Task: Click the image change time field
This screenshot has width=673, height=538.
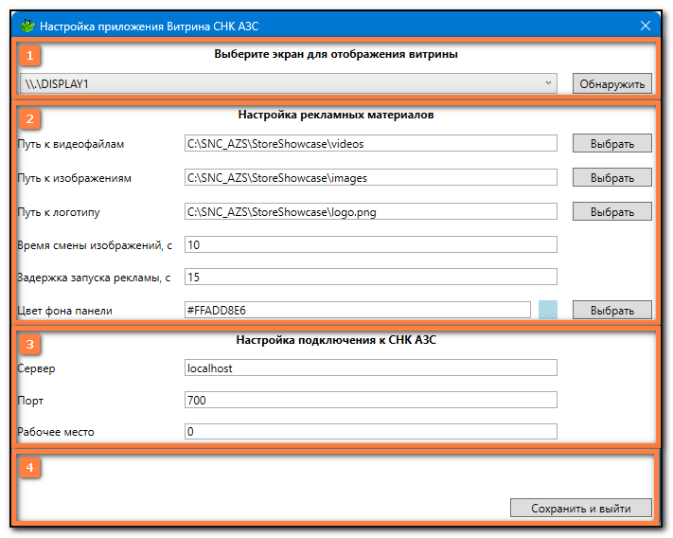Action: pos(371,244)
